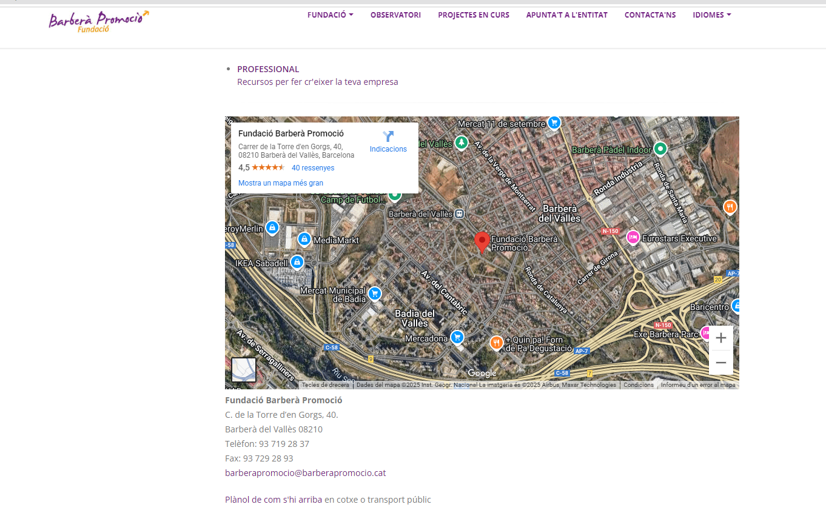Click the Mostra un mapa més gran link

(x=280, y=183)
